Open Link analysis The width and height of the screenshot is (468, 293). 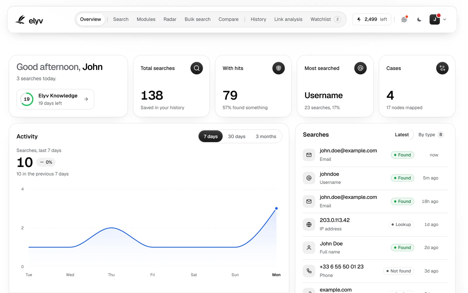(x=288, y=19)
